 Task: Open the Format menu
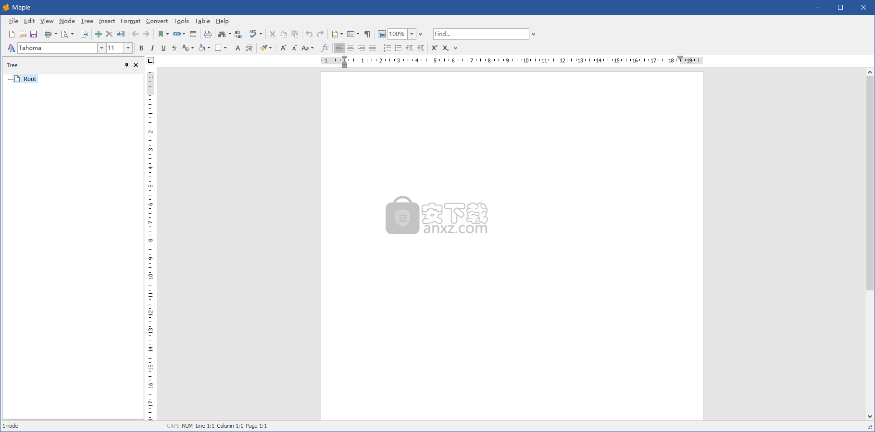(130, 21)
